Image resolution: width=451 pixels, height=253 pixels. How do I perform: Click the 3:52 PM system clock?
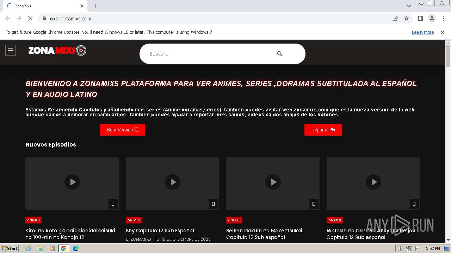(x=433, y=248)
